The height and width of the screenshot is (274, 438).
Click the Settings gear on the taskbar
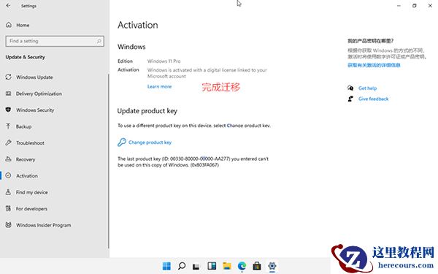(272, 266)
